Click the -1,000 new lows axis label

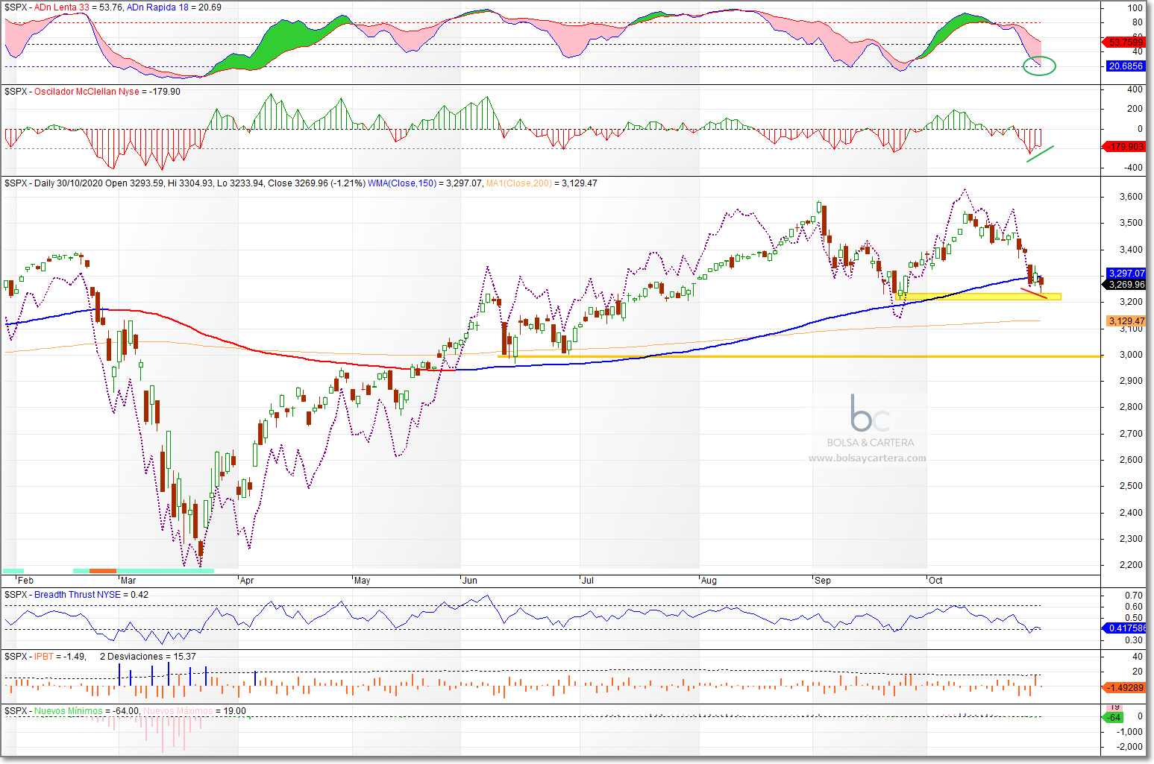(x=1131, y=732)
